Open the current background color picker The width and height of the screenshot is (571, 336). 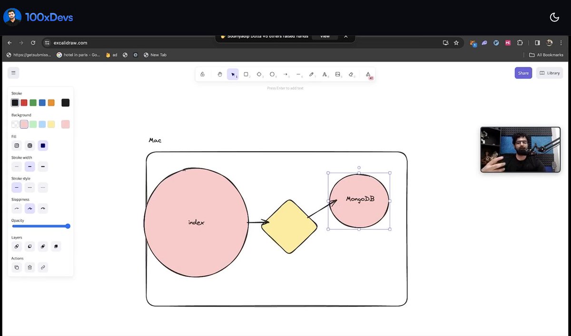click(x=66, y=125)
